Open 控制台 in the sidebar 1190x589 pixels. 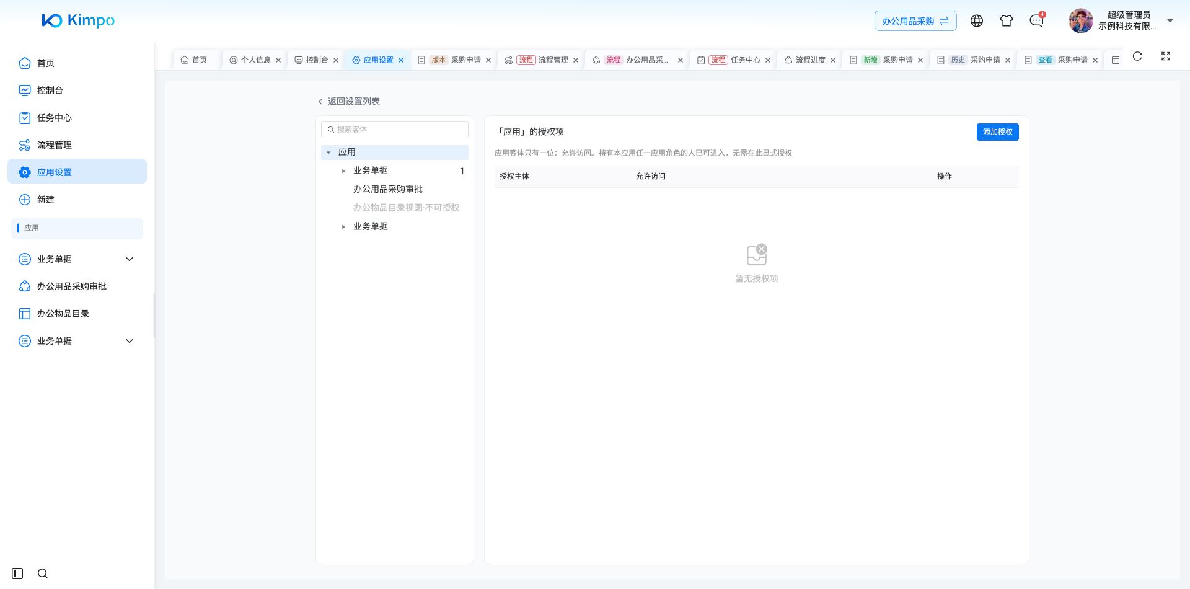coord(77,91)
